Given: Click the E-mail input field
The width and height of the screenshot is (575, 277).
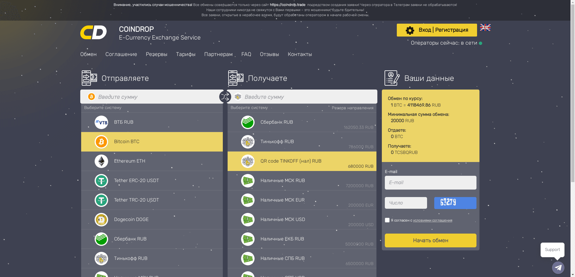Looking at the screenshot, I should (430, 183).
